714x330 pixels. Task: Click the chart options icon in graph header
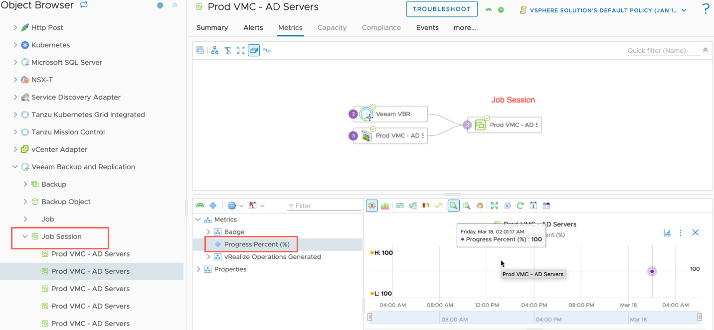pyautogui.click(x=667, y=232)
